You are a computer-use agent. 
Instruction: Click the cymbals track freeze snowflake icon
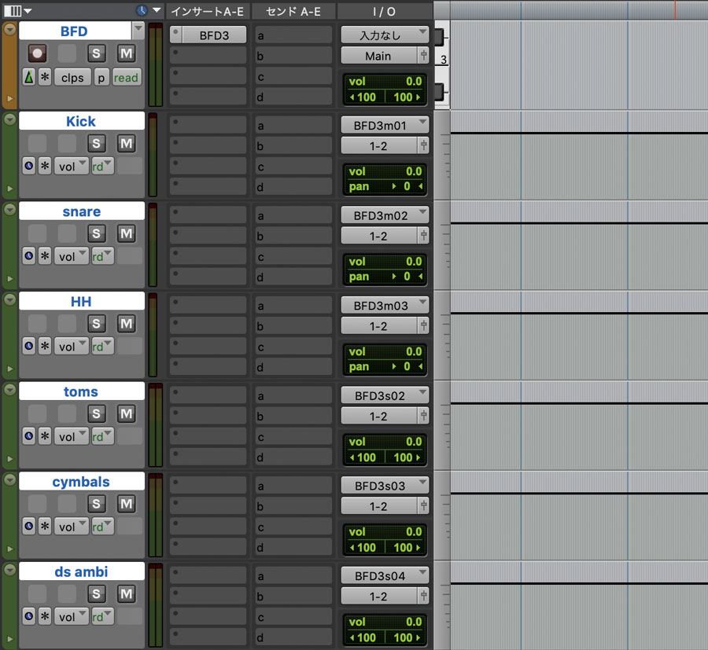[45, 526]
